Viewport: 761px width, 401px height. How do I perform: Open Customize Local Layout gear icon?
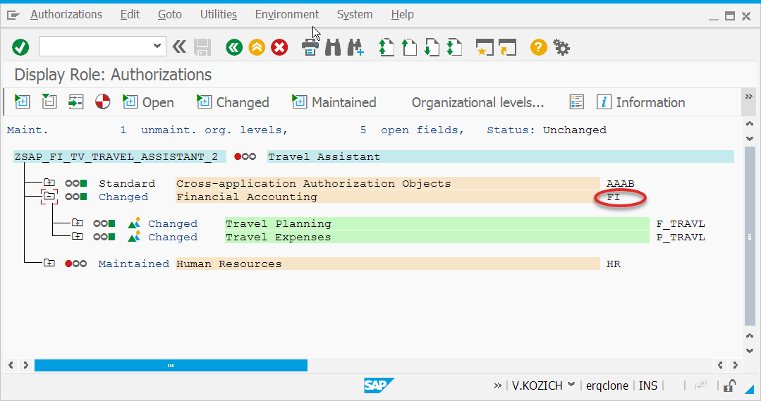click(561, 47)
